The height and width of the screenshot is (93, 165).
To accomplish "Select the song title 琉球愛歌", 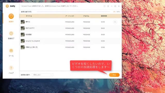I will pos(29,35).
